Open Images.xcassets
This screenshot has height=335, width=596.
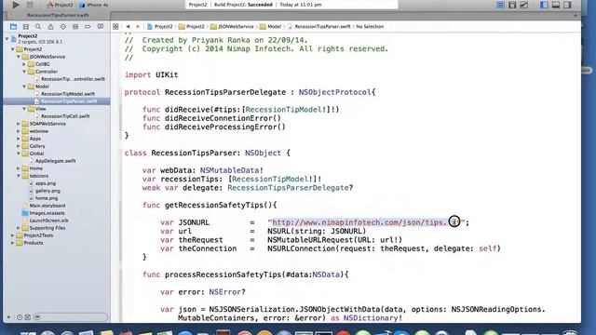pos(47,213)
